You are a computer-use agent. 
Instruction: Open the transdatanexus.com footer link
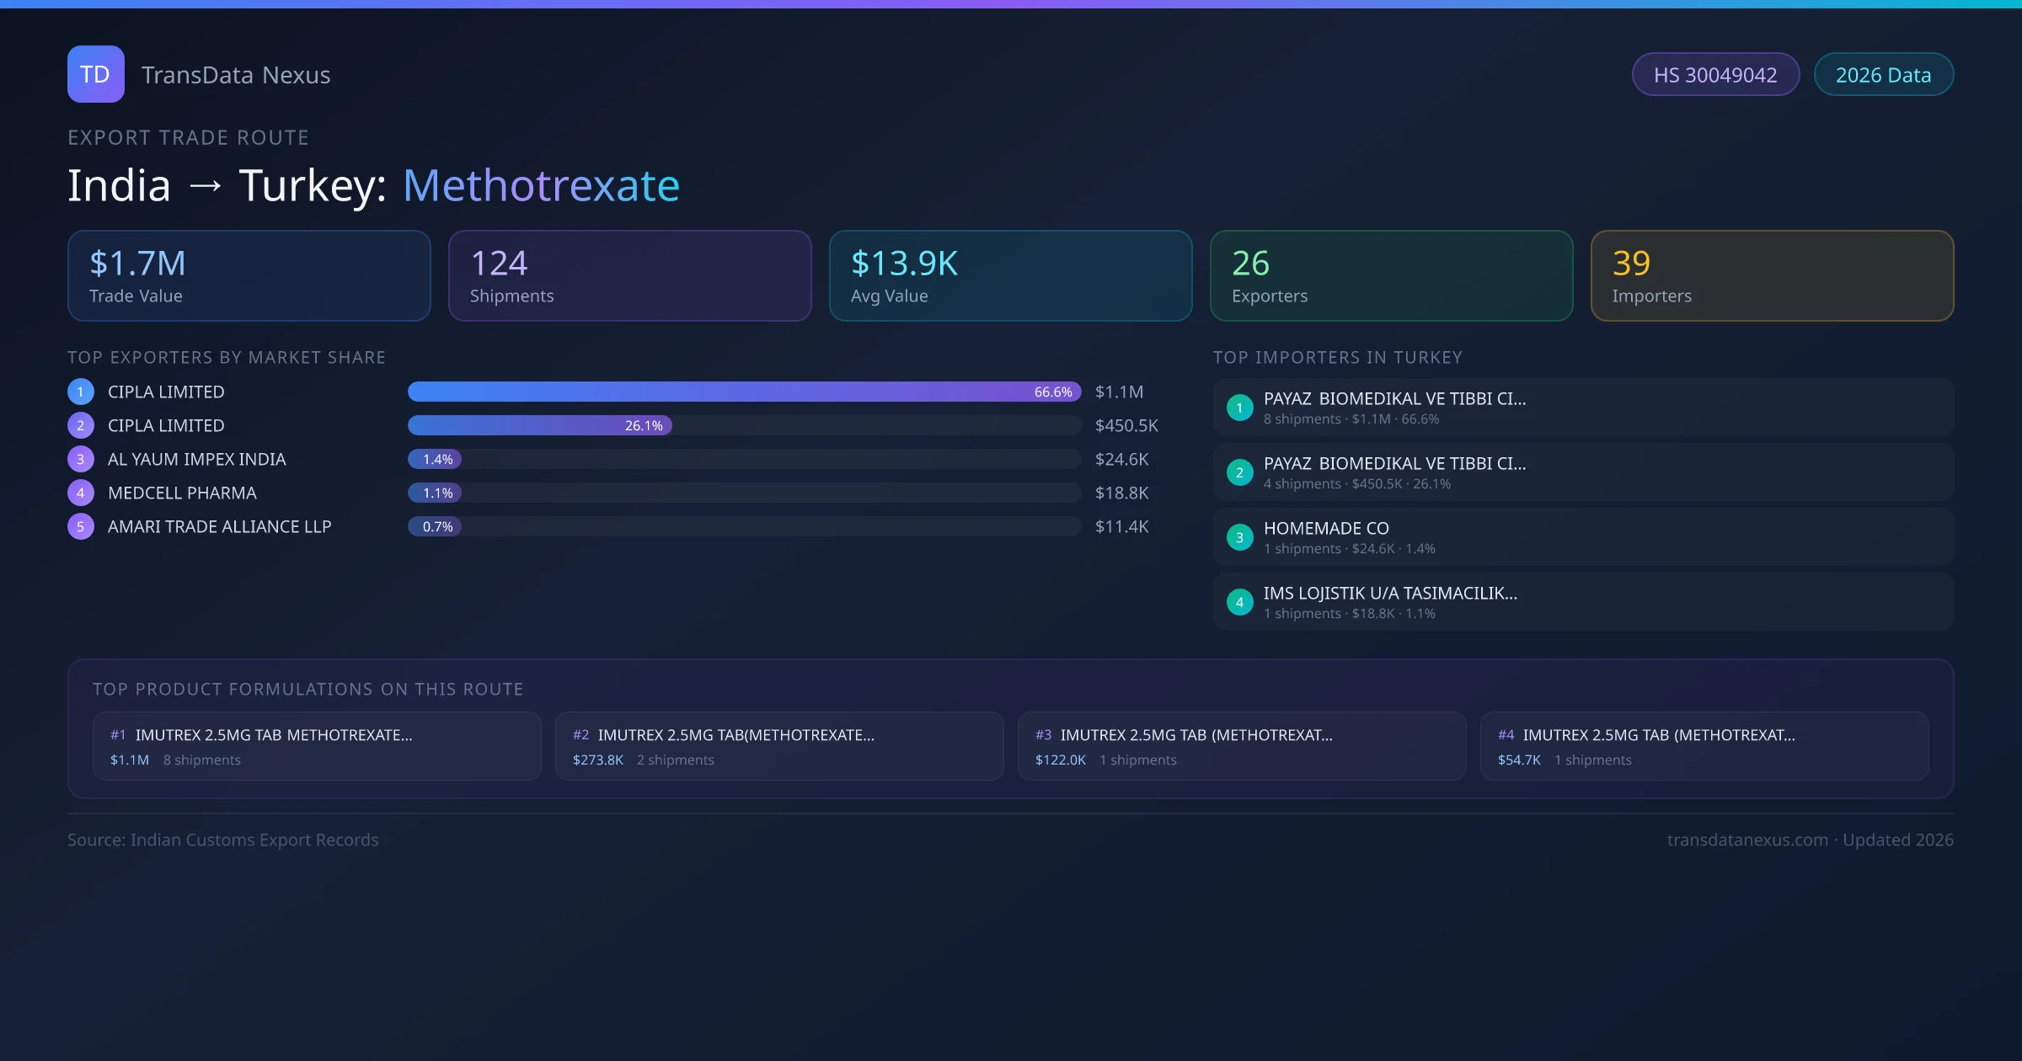[x=1747, y=840]
